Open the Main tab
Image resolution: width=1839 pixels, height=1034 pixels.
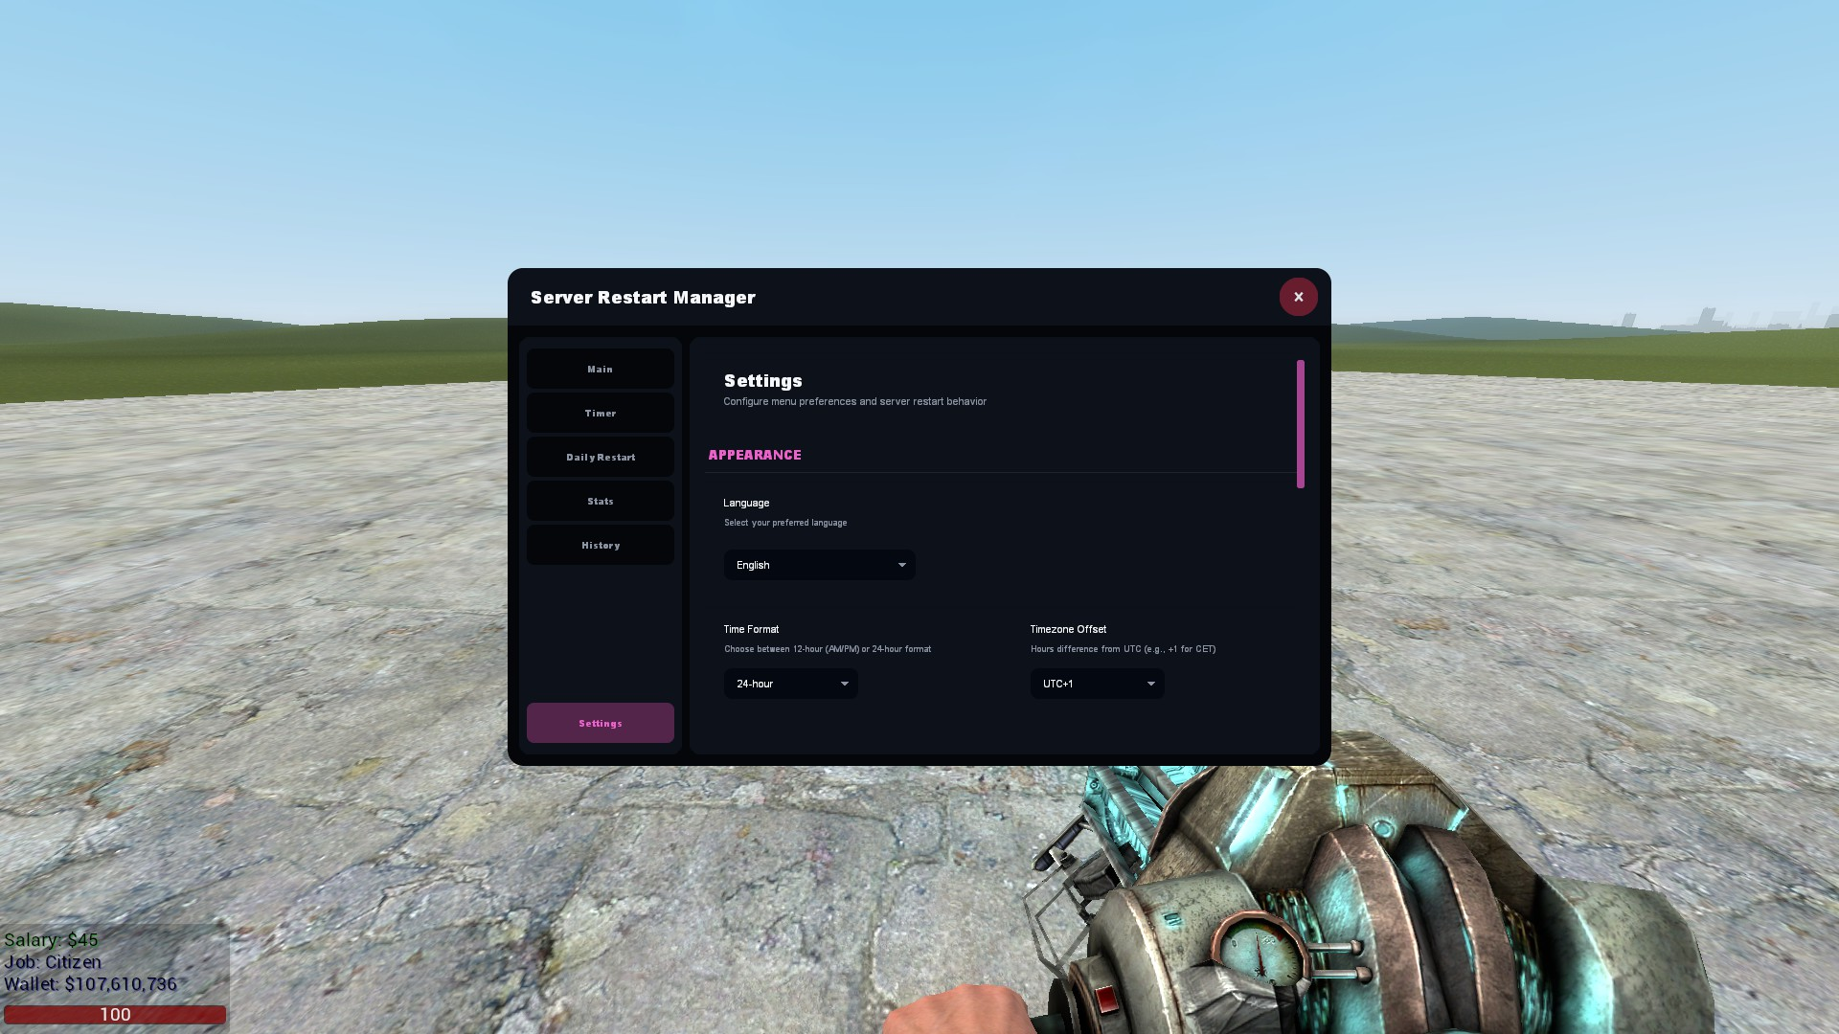pyautogui.click(x=601, y=369)
